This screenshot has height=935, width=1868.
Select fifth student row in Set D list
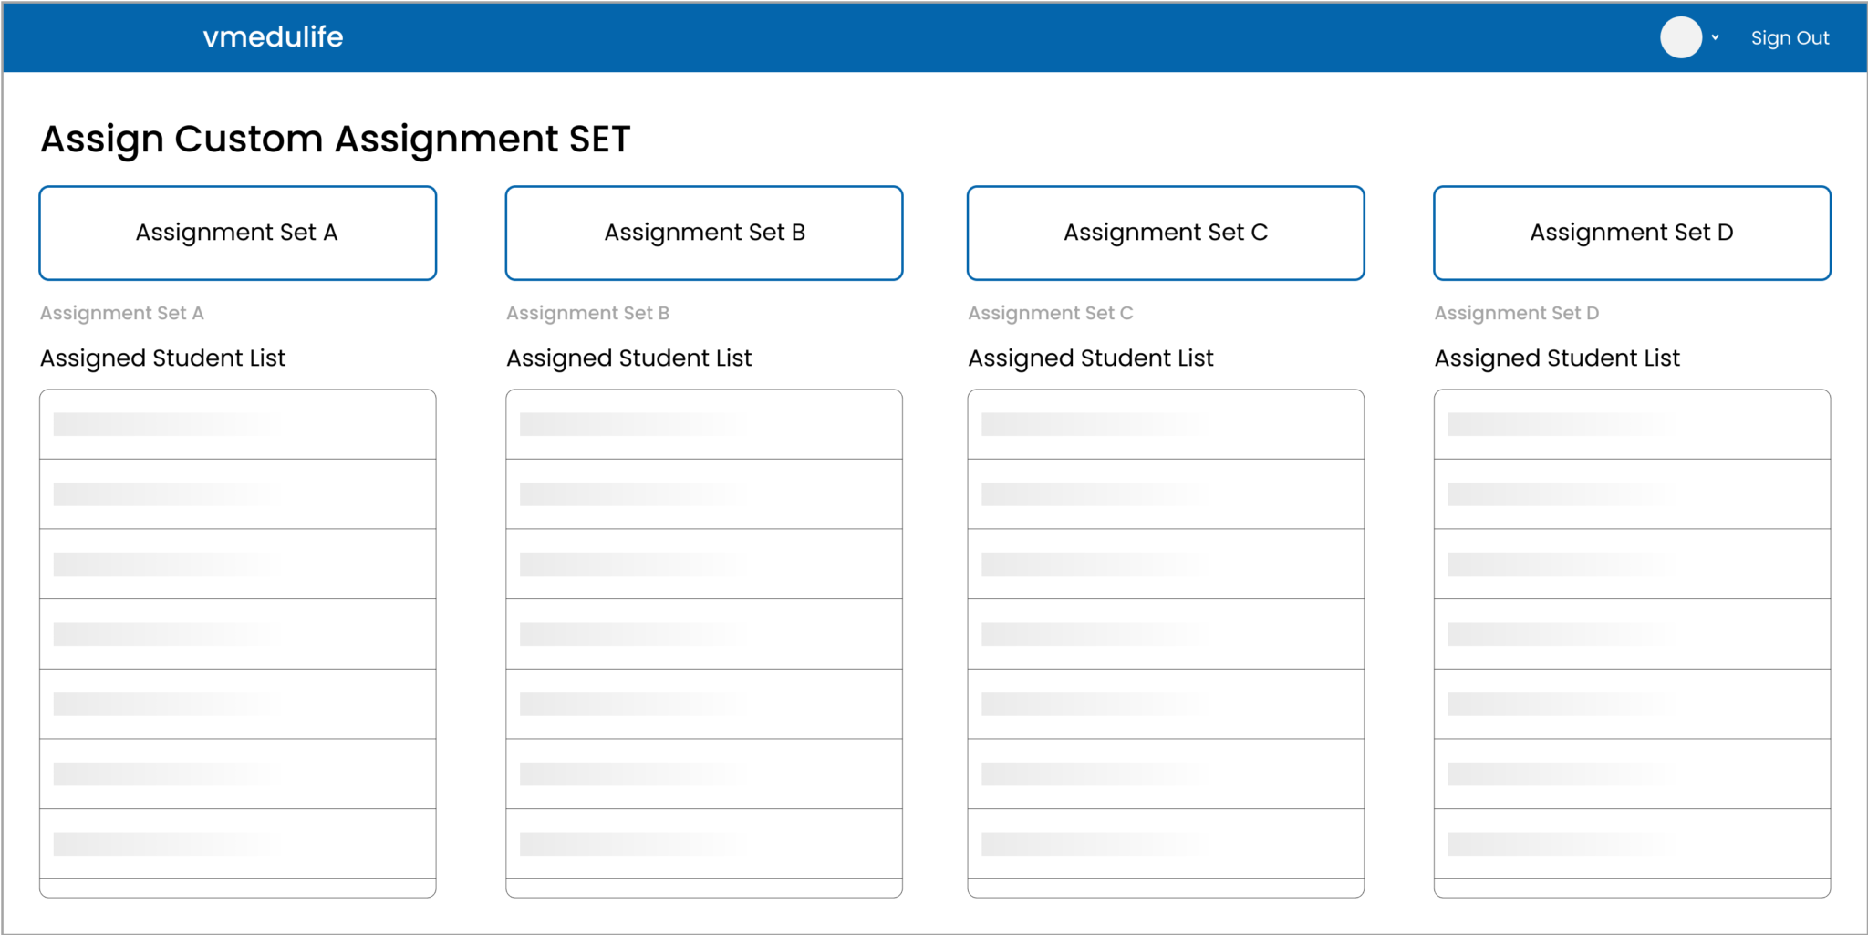[1632, 704]
